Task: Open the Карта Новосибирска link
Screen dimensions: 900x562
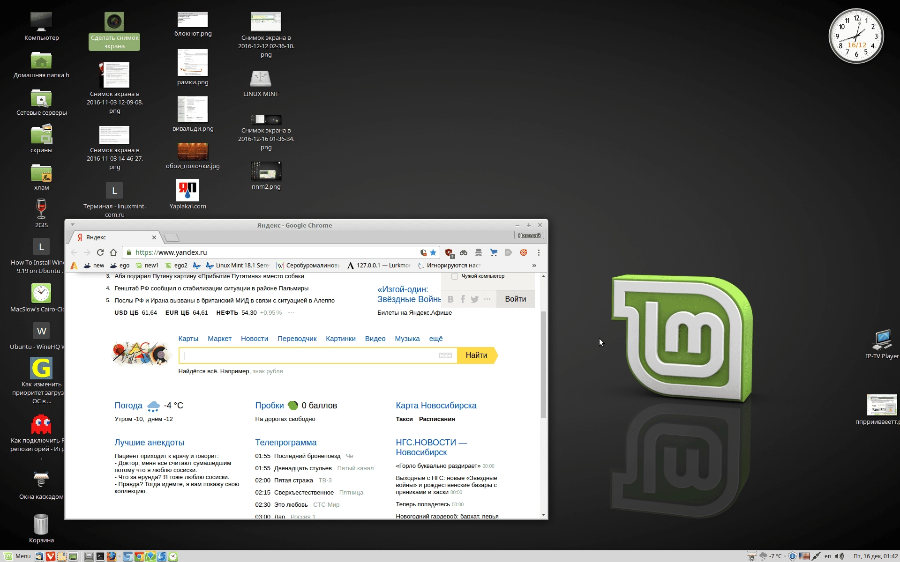Action: [436, 406]
